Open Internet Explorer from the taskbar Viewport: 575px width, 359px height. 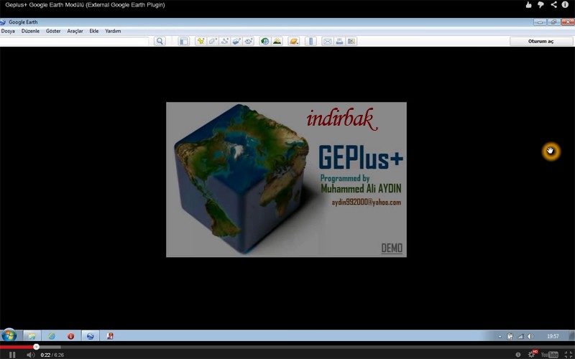(51, 335)
